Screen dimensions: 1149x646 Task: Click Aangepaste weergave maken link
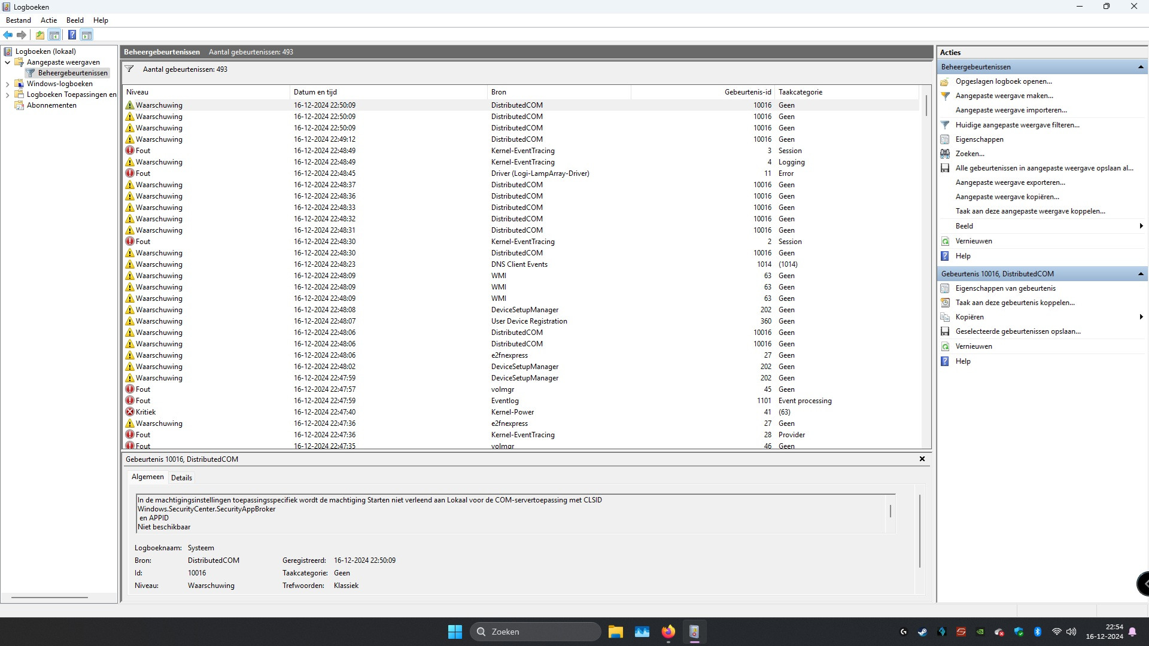(1004, 96)
